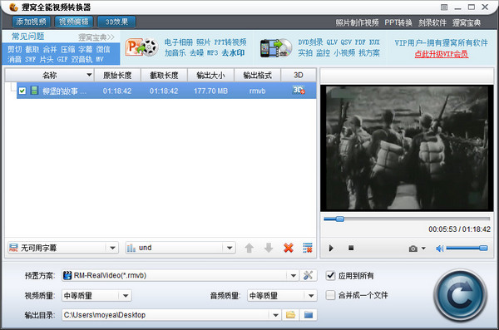Open the 预置方案 preset dropdown
Viewport: 499px width, 330px height.
tap(294, 276)
